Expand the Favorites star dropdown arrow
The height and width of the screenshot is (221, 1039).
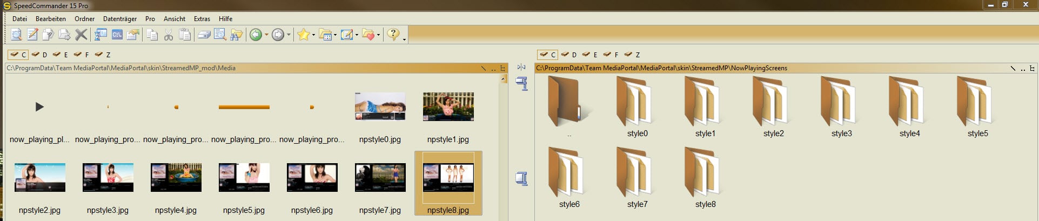point(313,35)
